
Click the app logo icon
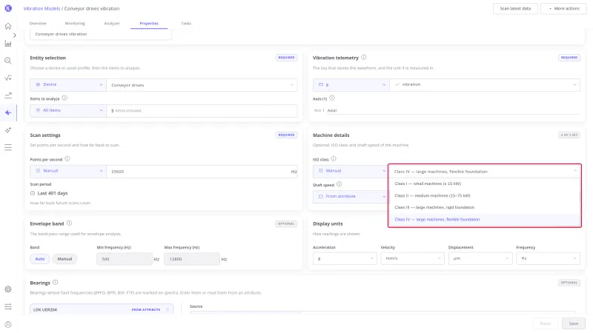coord(8,8)
